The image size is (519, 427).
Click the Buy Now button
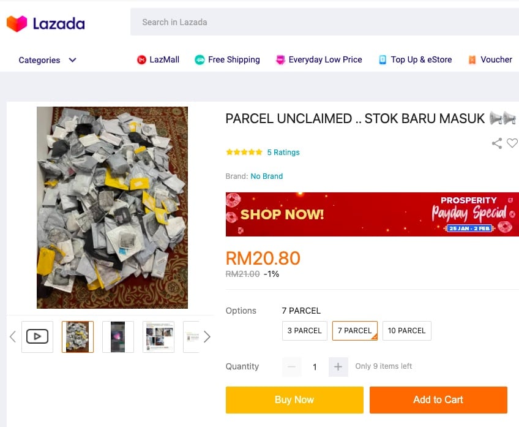coord(294,400)
